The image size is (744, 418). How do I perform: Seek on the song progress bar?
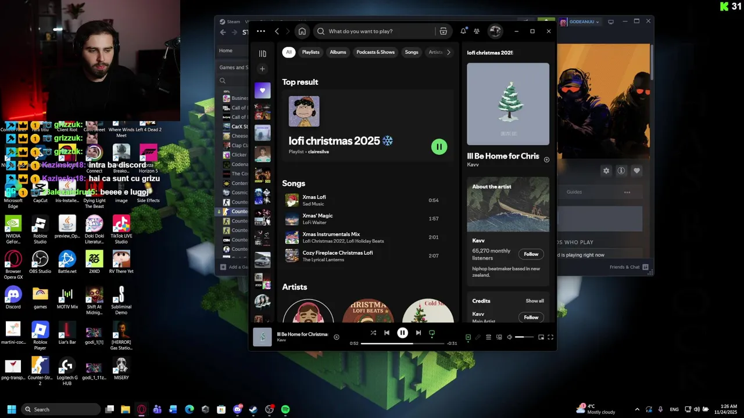(x=402, y=344)
